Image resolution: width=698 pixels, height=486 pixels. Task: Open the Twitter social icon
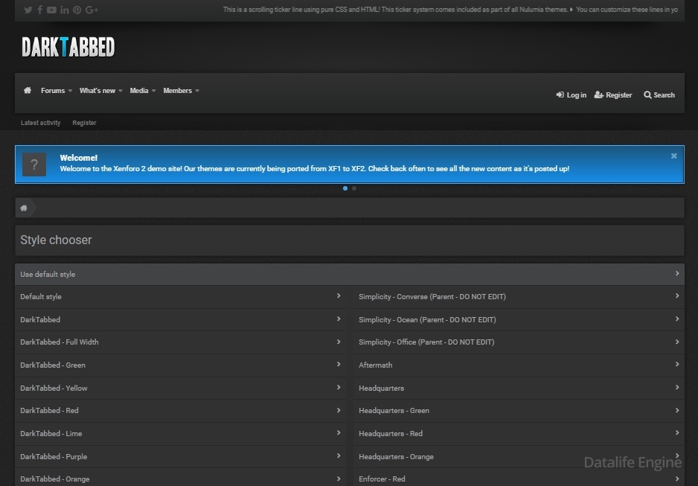click(x=28, y=10)
